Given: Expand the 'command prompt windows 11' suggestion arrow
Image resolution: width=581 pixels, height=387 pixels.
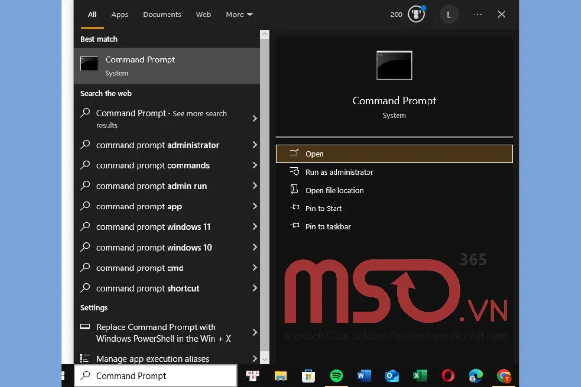Looking at the screenshot, I should [255, 227].
